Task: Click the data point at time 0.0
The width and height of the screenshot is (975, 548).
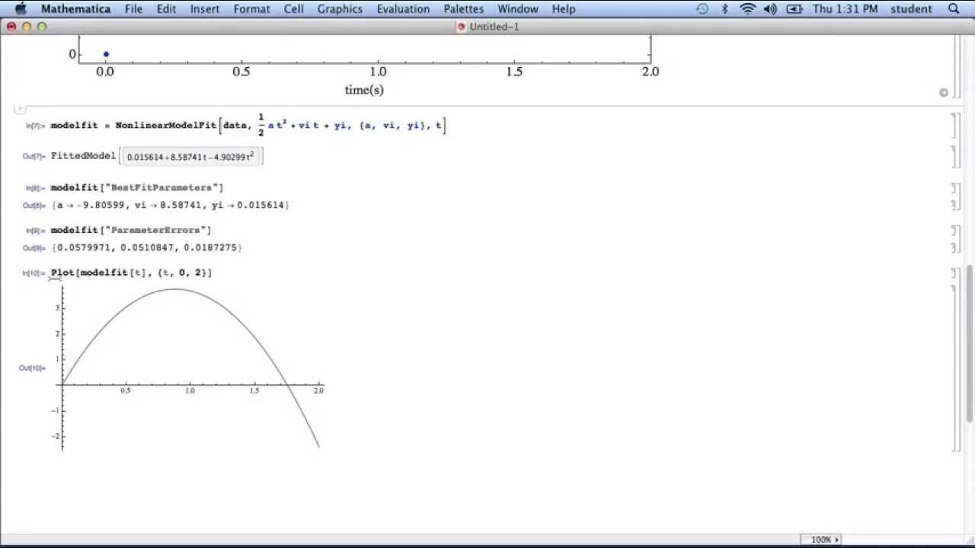Action: [106, 54]
